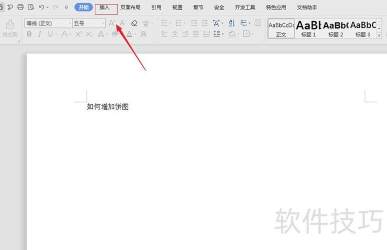The width and height of the screenshot is (387, 250).
Task: Apply the 标题 3 style
Action: [363, 28]
